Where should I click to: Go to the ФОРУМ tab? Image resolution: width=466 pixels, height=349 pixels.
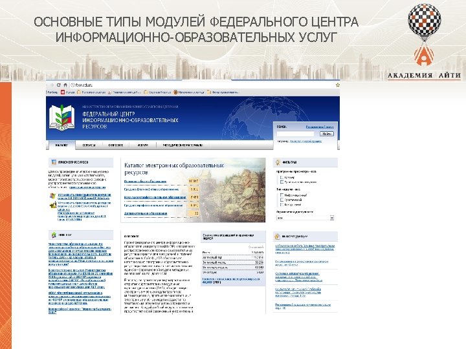click(143, 145)
